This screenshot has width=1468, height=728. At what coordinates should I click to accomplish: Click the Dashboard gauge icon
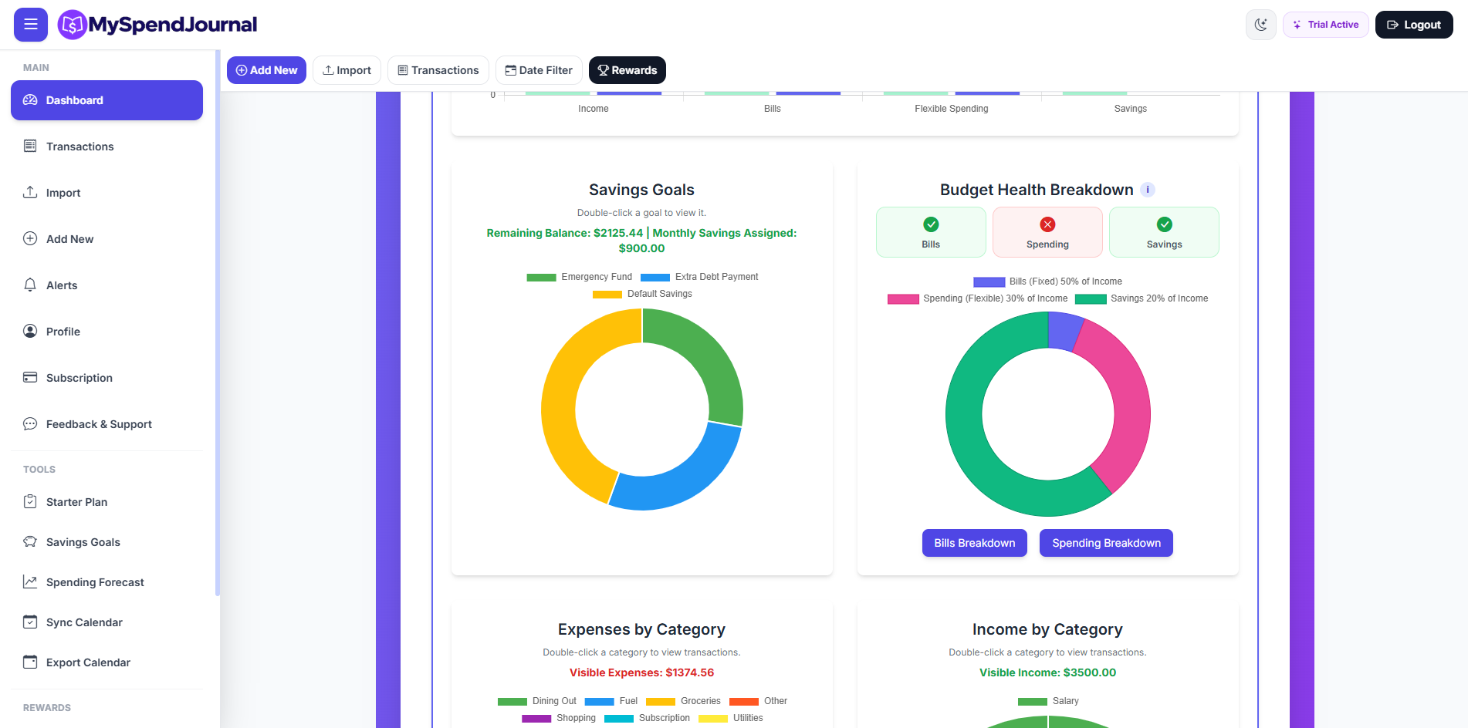pyautogui.click(x=30, y=100)
